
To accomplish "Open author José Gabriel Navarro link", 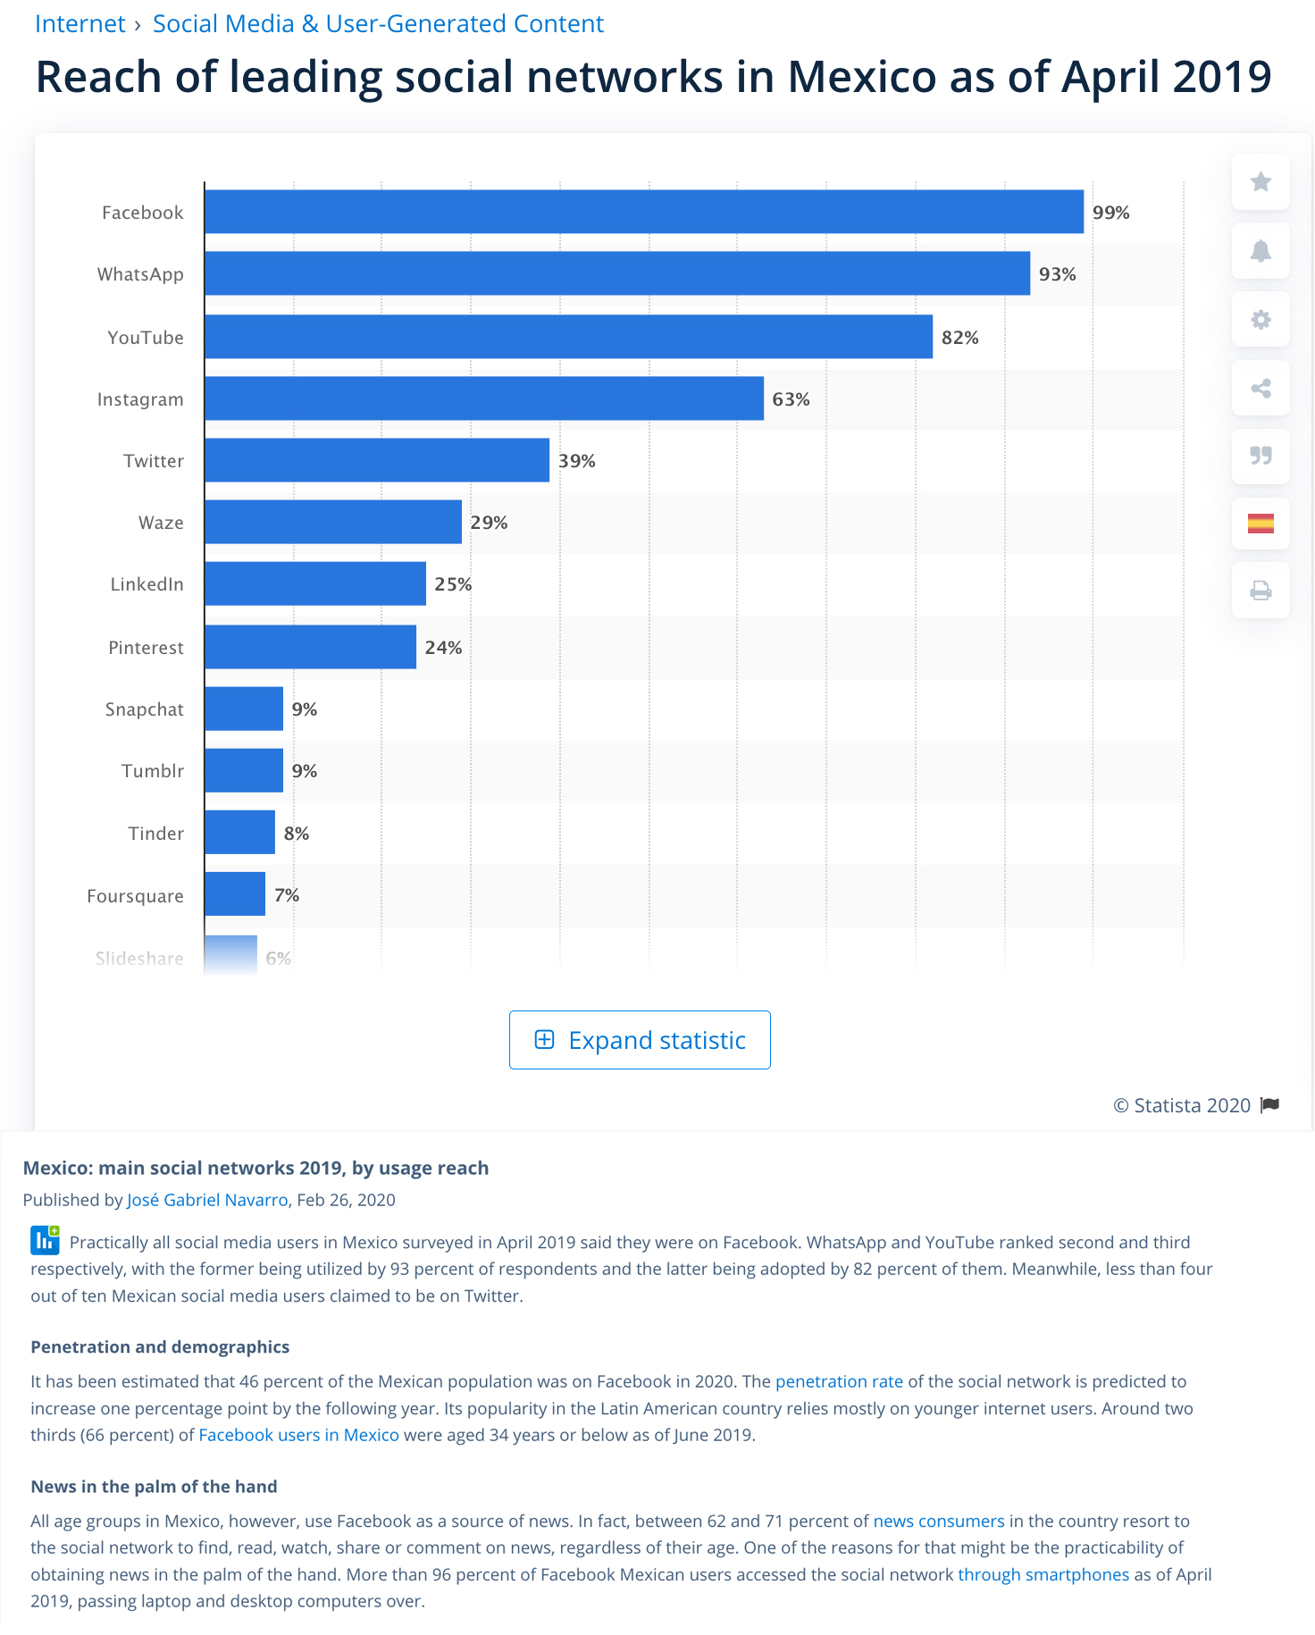I will tap(207, 1200).
